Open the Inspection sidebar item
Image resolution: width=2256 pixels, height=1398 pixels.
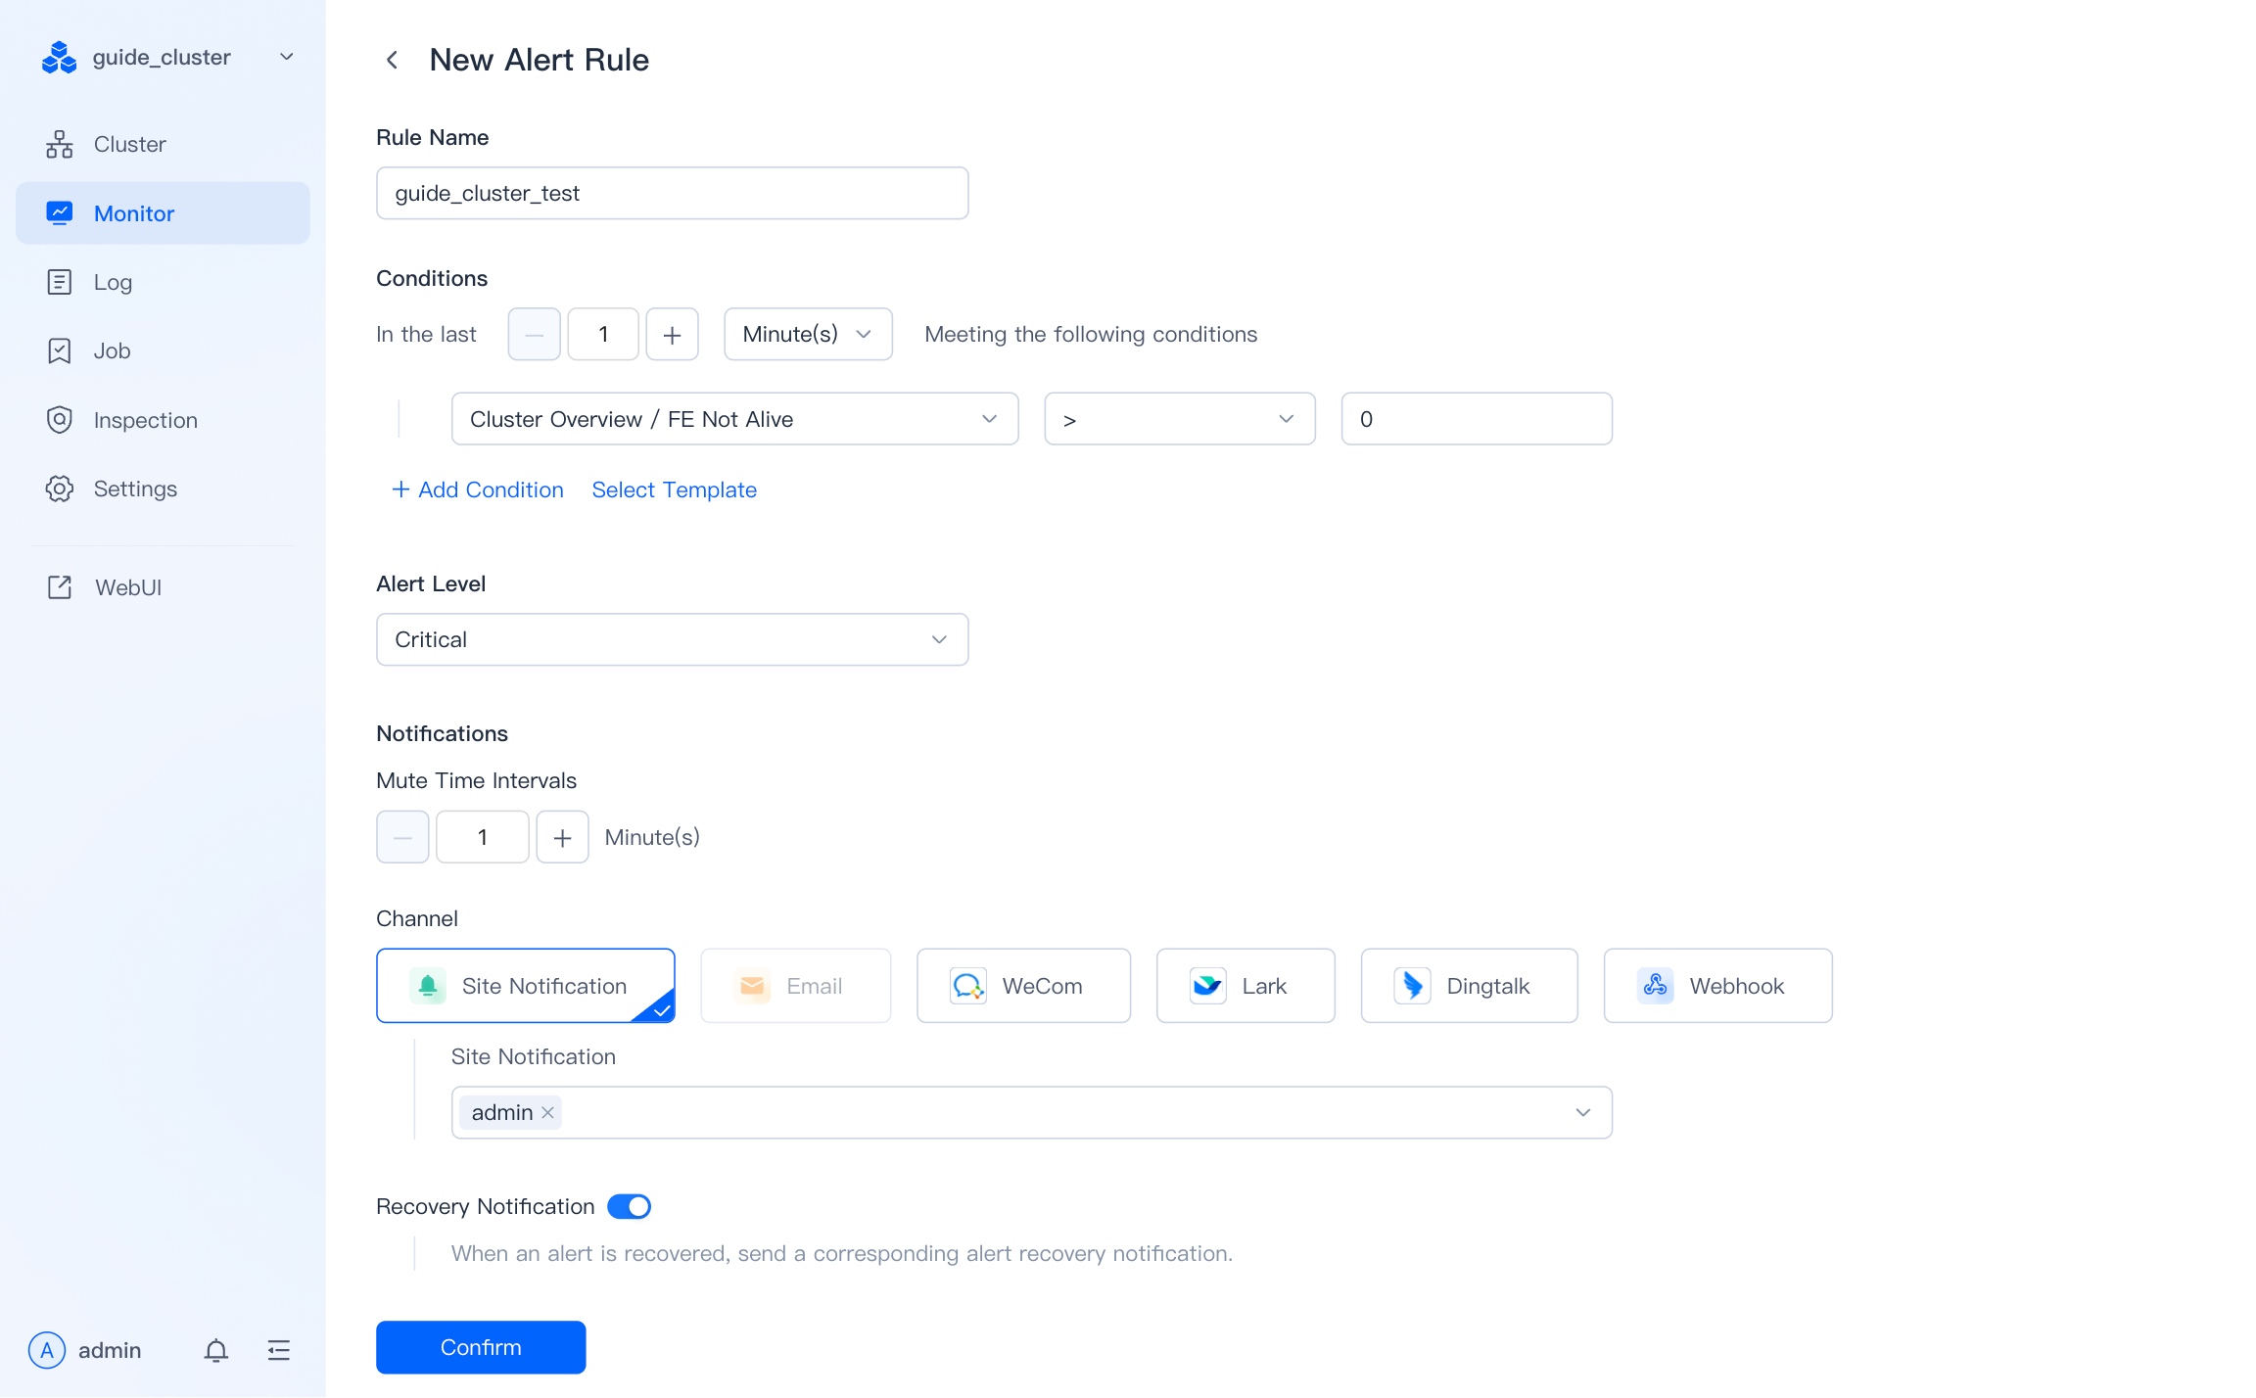pos(163,420)
